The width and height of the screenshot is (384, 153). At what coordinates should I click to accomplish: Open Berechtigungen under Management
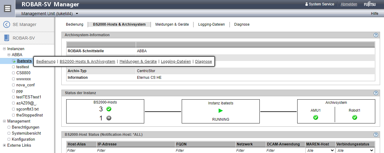click(26, 127)
